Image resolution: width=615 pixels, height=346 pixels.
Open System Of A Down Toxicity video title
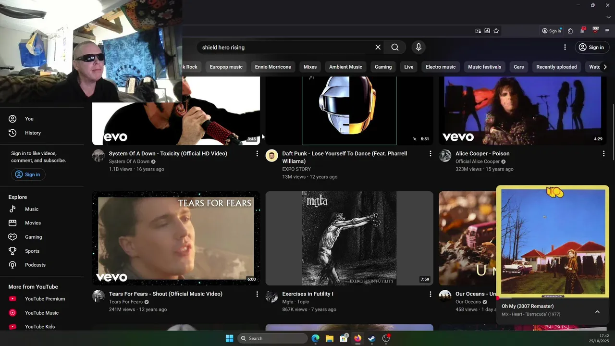pyautogui.click(x=168, y=154)
